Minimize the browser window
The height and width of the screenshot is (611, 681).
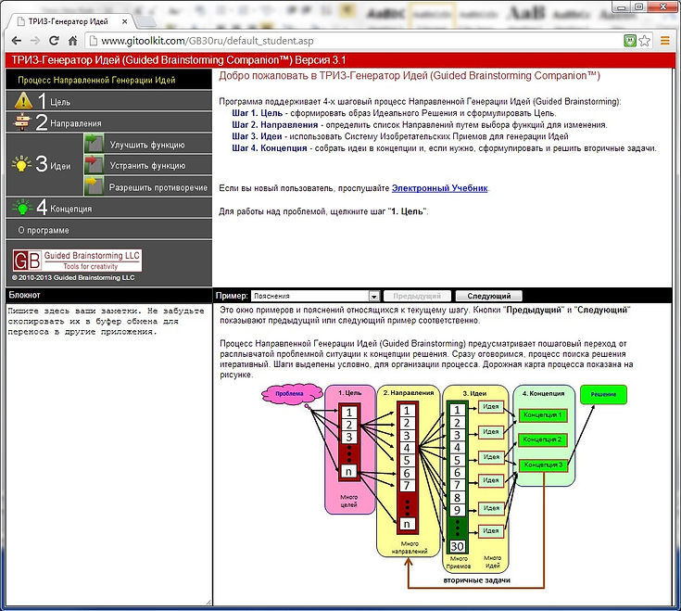coord(622,6)
